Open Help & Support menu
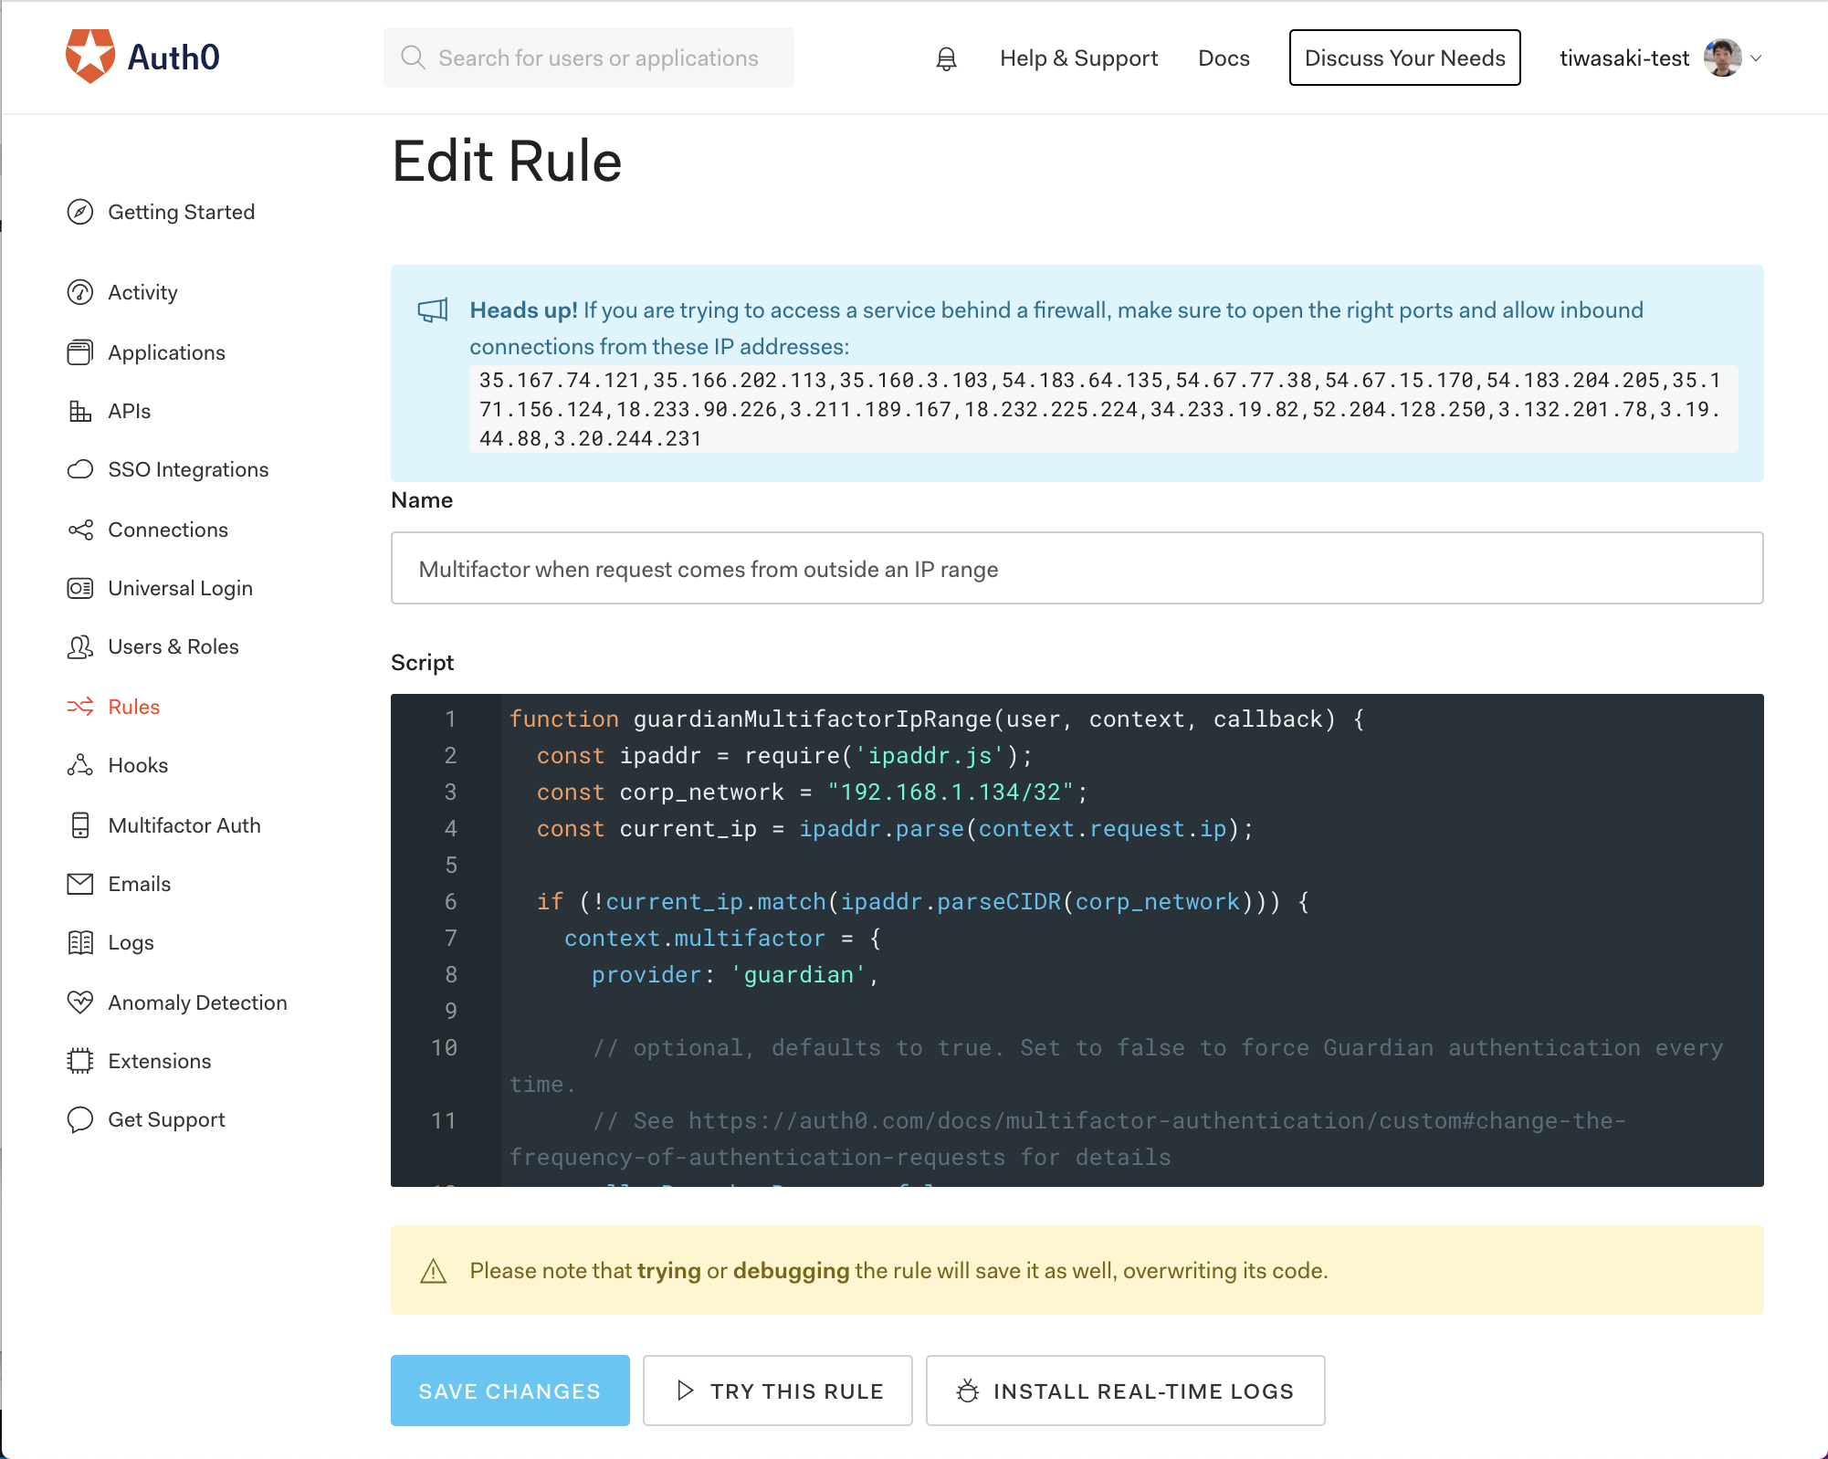Image resolution: width=1828 pixels, height=1459 pixels. [x=1078, y=58]
